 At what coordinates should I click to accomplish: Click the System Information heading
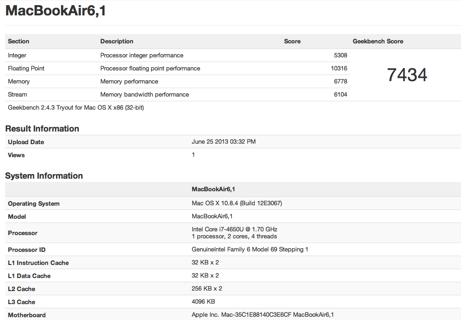[44, 176]
